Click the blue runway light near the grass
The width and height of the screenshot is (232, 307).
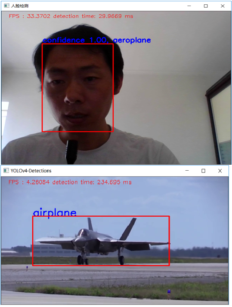click(169, 292)
